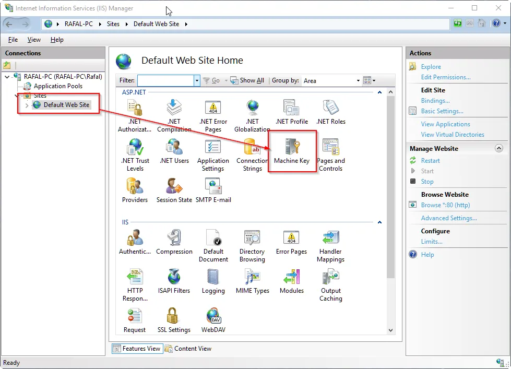Open the view mode dropdown button
511x369 pixels.
click(369, 80)
